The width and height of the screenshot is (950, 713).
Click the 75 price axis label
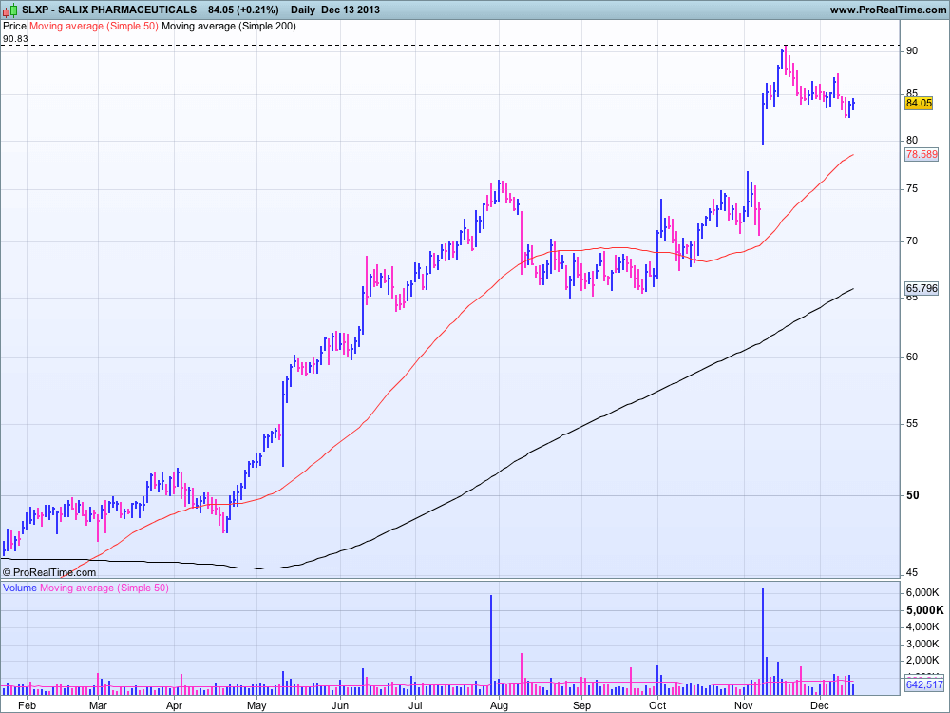pyautogui.click(x=912, y=188)
